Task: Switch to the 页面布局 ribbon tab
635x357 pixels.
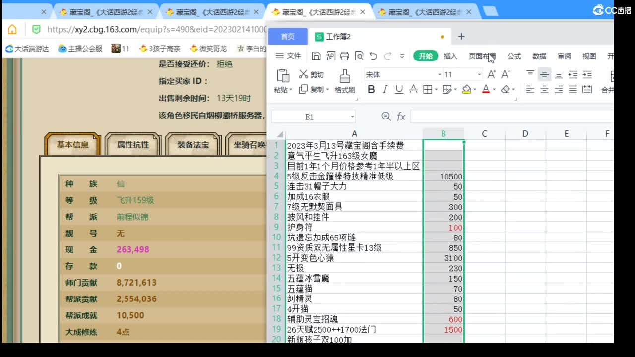Action: [482, 56]
